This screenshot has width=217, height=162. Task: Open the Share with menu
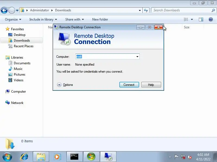[75, 19]
